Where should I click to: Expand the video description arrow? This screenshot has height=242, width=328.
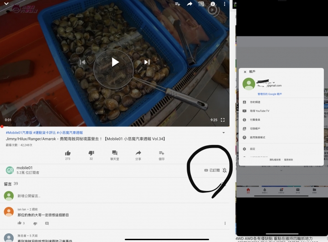point(224,133)
